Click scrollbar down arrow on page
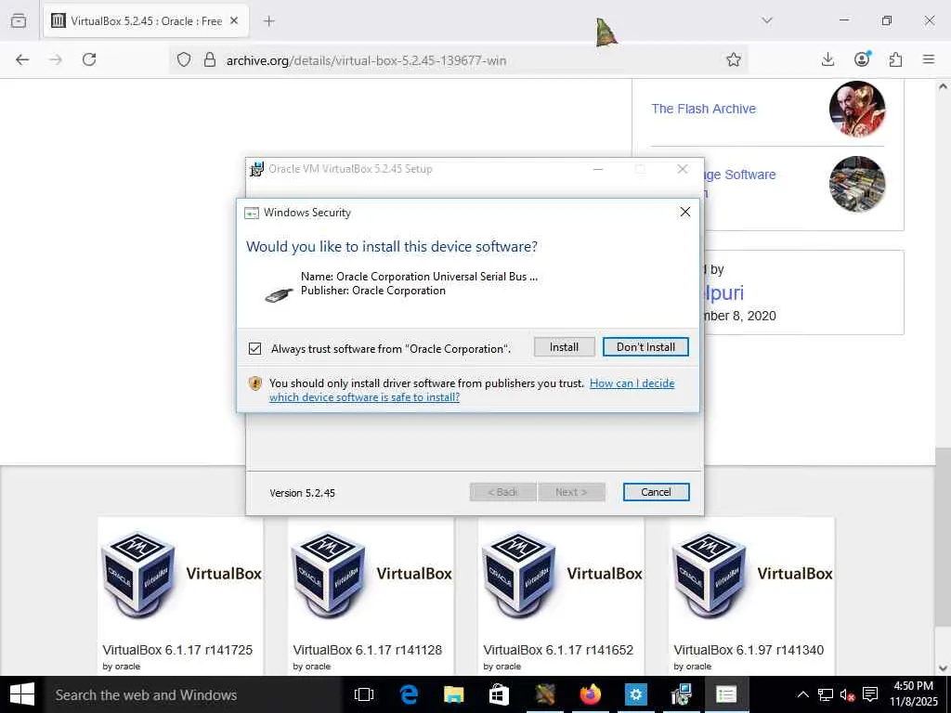The image size is (951, 713). point(944,668)
